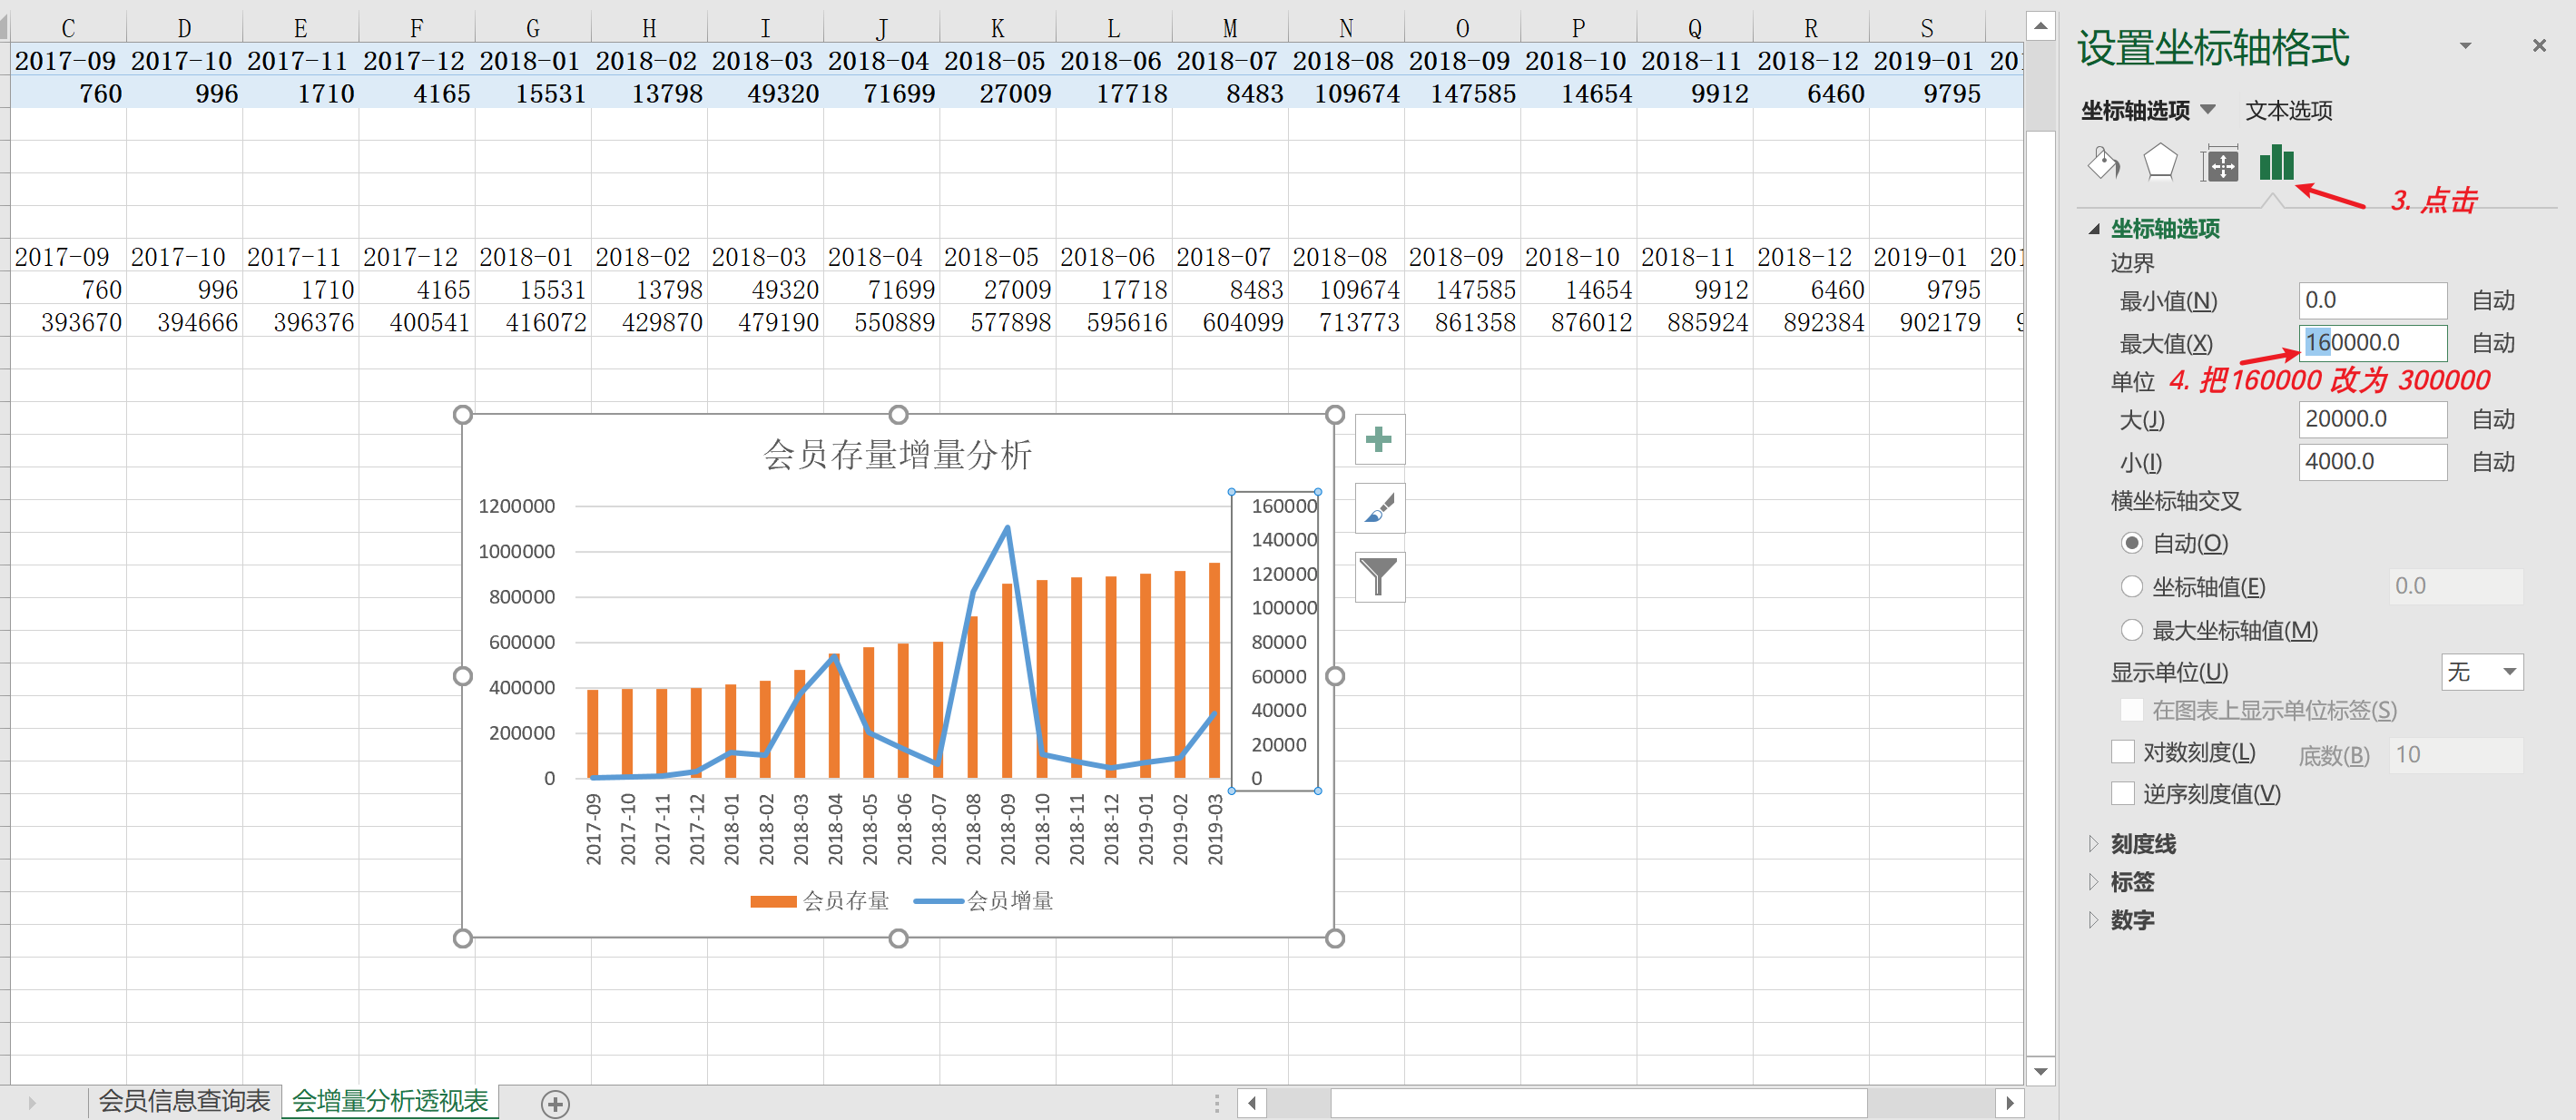
Task: Close the 设置坐标轴格式 pane
Action: pos(2538,46)
